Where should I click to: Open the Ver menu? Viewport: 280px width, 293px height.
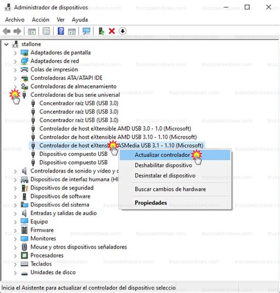pos(60,19)
